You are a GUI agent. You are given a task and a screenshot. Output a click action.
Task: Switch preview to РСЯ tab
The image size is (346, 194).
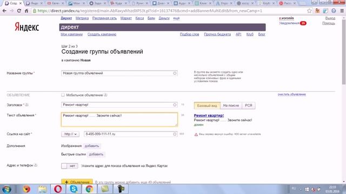pos(249,106)
